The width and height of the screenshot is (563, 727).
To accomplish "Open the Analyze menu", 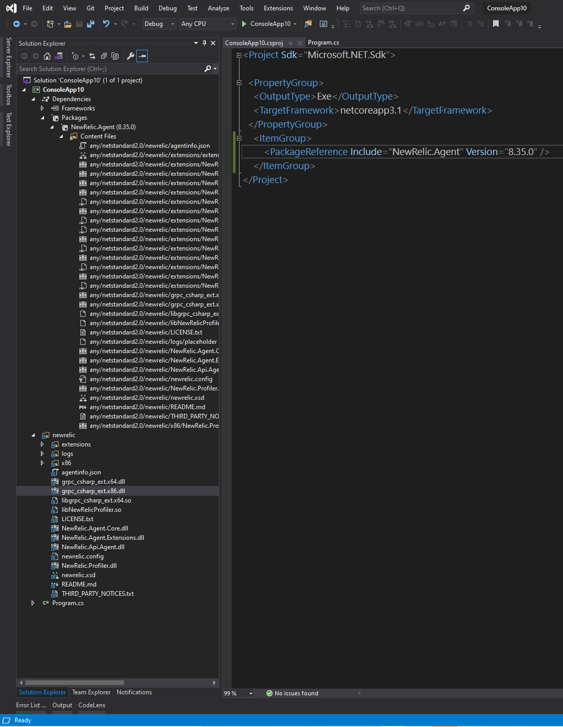I will coord(218,8).
